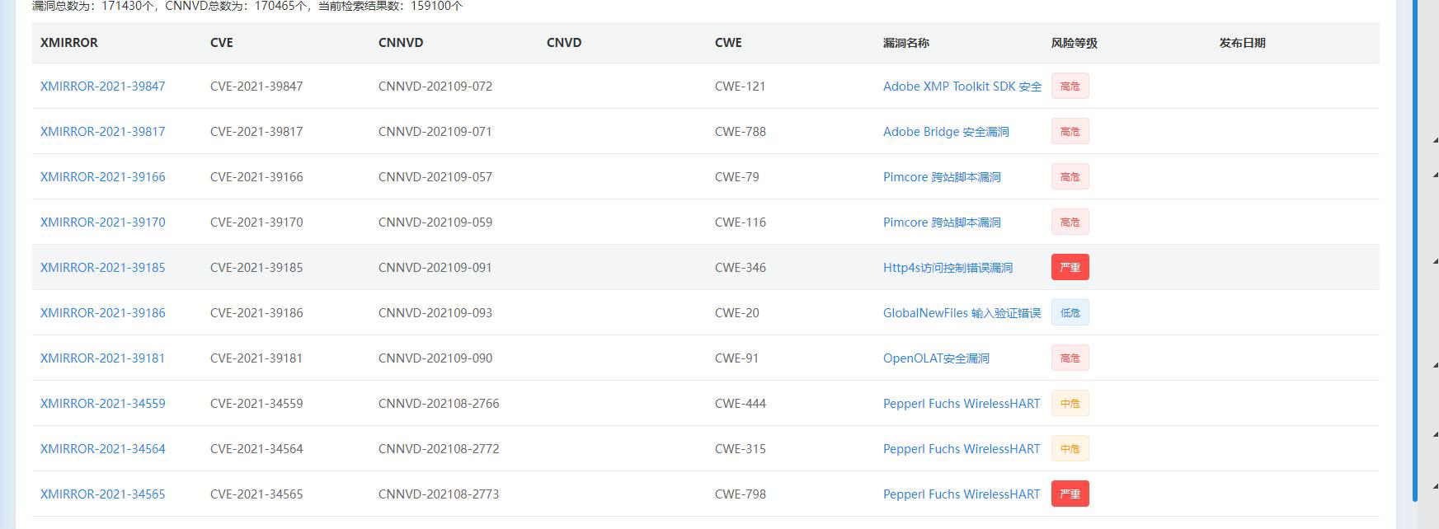Select the CWE-346 cell
Viewport: 1439px width, 529px height.
(x=741, y=268)
